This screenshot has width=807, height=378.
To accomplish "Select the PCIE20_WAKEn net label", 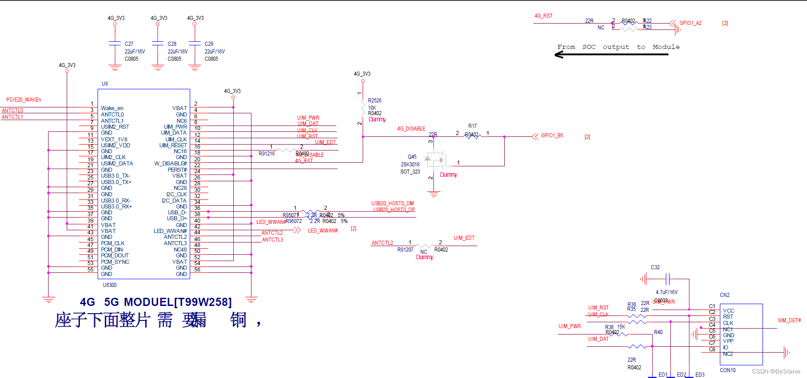I will [x=24, y=100].
